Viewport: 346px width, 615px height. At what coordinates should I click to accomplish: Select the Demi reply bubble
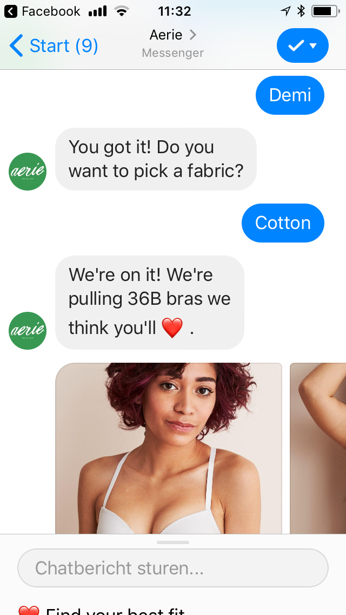(x=290, y=95)
